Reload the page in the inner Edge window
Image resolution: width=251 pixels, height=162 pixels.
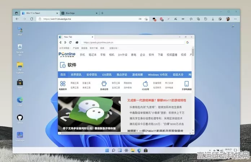(x=70, y=43)
